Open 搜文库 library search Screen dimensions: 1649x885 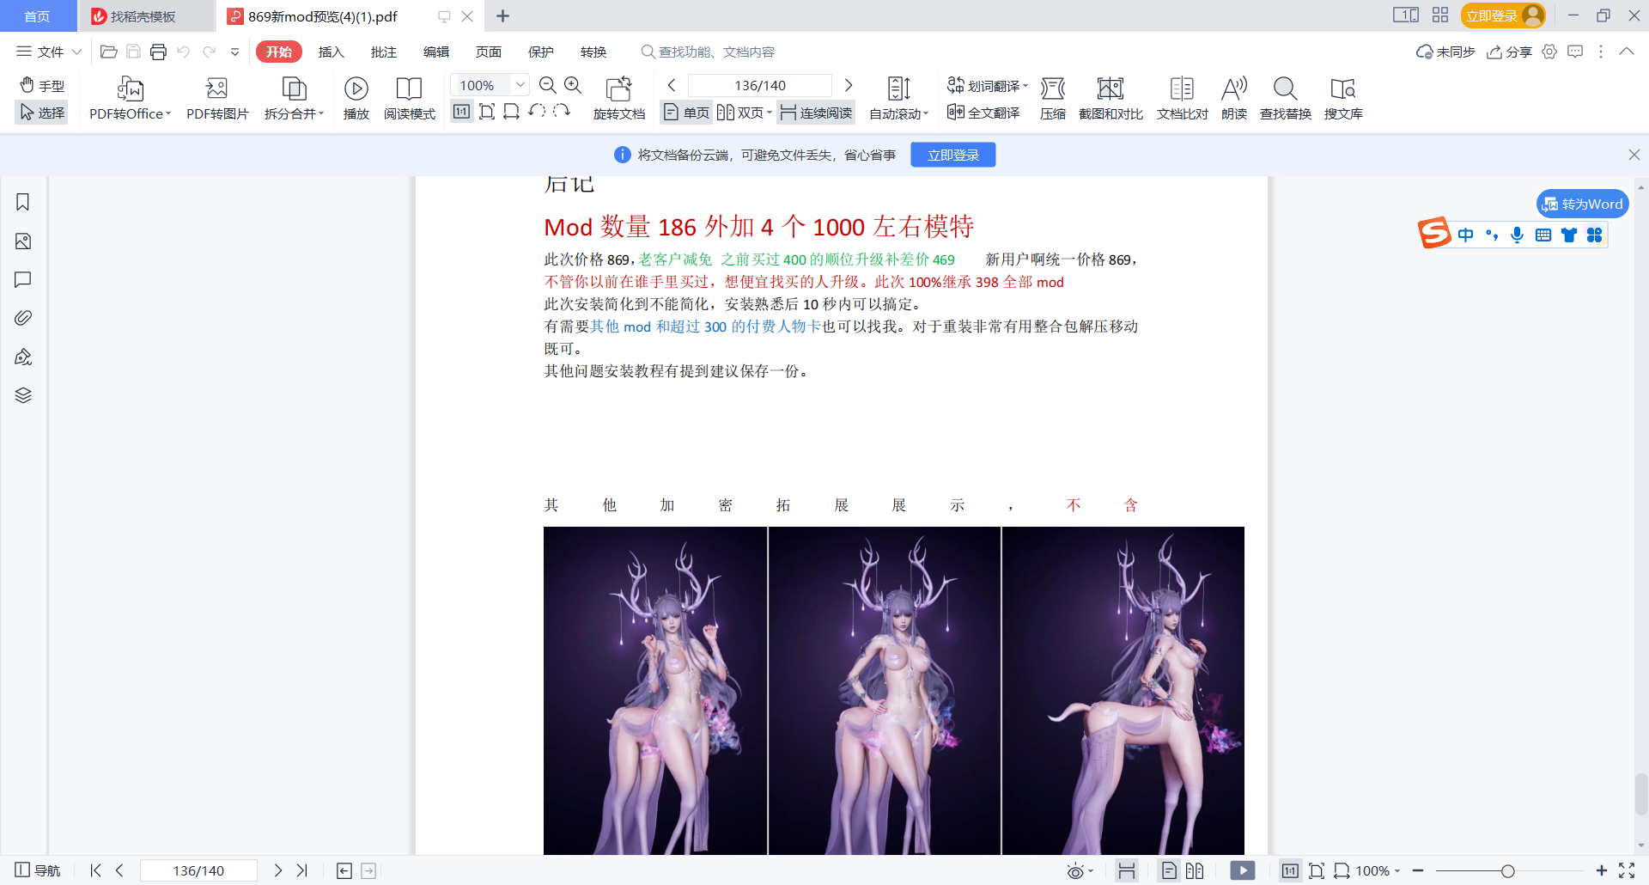1343,99
